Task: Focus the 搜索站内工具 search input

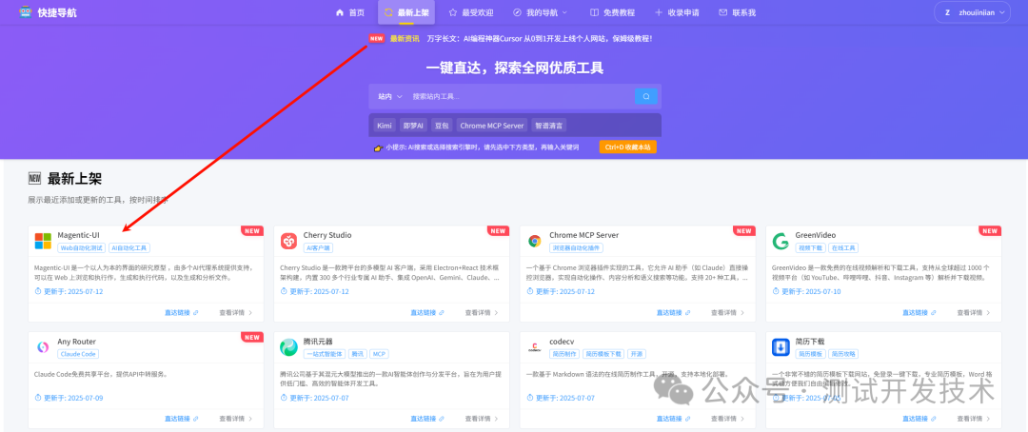Action: point(522,96)
